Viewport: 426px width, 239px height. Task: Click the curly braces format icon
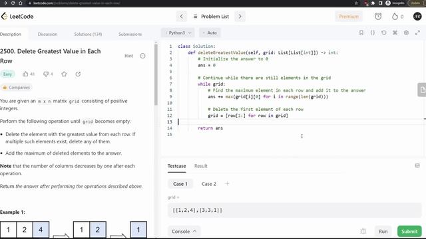pyautogui.click(x=373, y=33)
